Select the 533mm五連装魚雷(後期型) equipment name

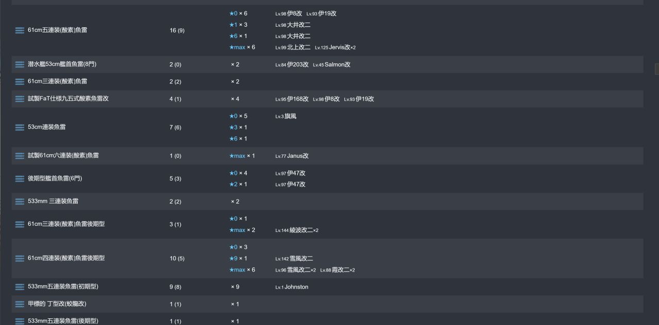[63, 321]
